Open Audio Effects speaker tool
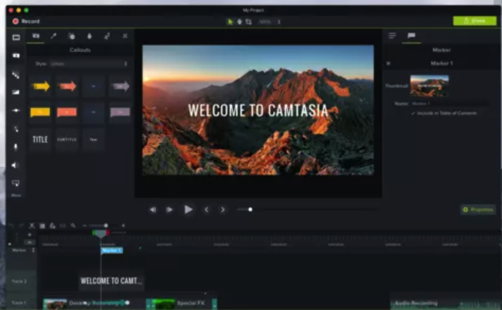 15,165
